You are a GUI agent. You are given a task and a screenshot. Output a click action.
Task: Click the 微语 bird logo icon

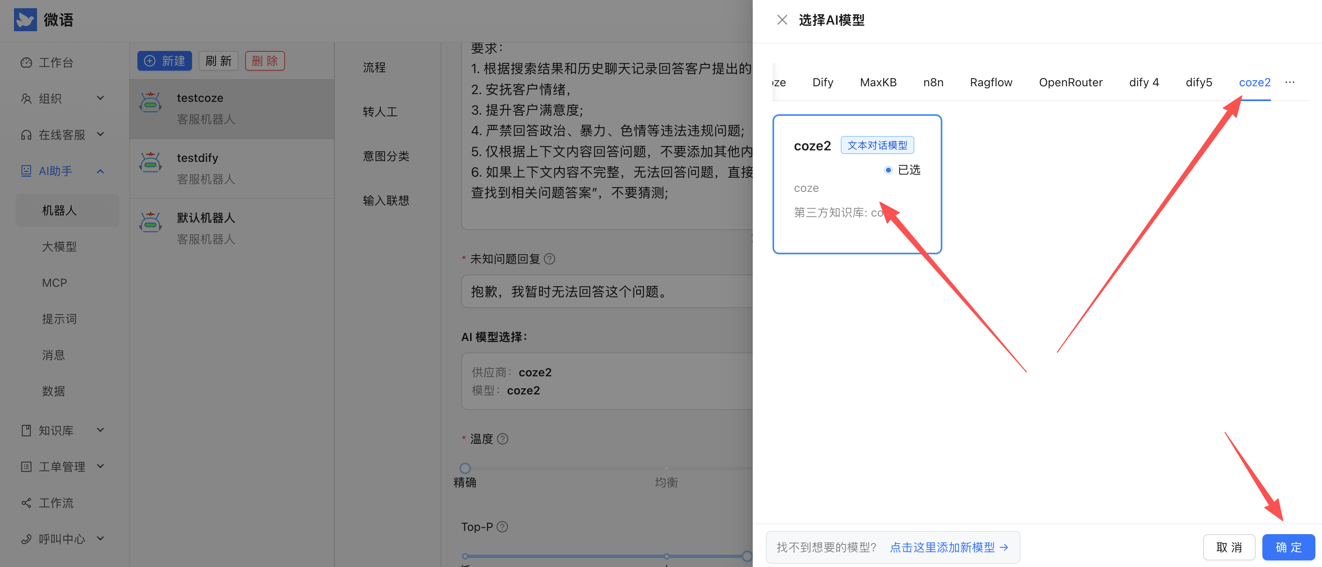25,19
